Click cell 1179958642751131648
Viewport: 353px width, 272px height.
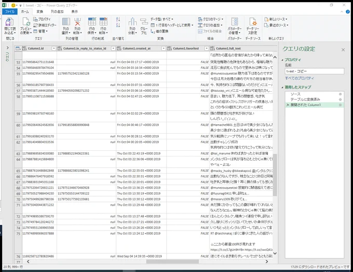tap(39, 62)
